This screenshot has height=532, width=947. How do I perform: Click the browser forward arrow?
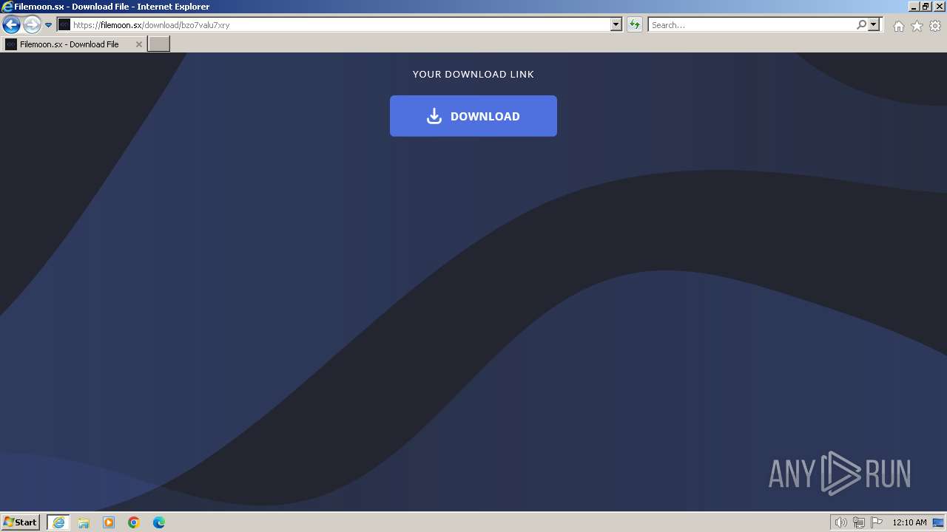31,25
